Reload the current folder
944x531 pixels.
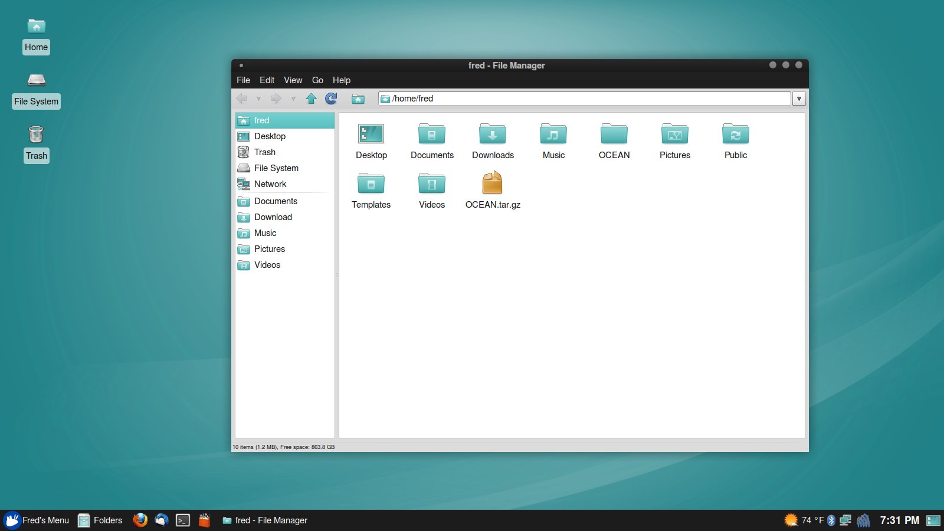[x=332, y=99]
